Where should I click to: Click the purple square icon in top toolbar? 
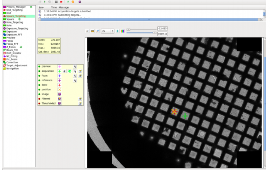click(x=80, y=2)
